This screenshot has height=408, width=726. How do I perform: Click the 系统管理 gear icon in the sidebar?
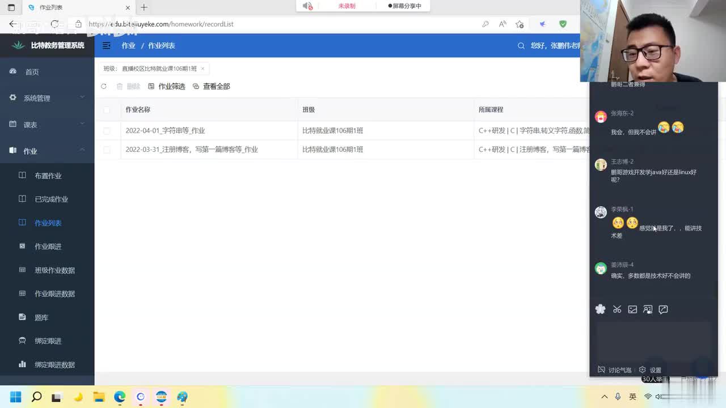13,97
